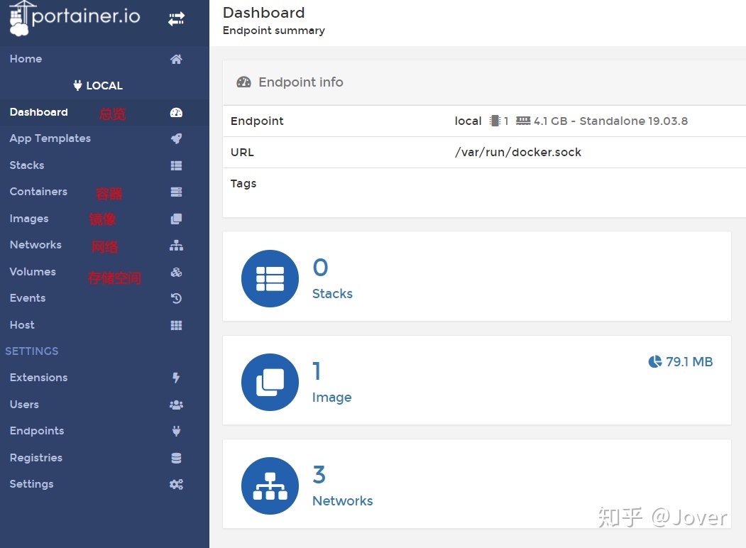Click the LOCAL endpoint label

pos(104,86)
